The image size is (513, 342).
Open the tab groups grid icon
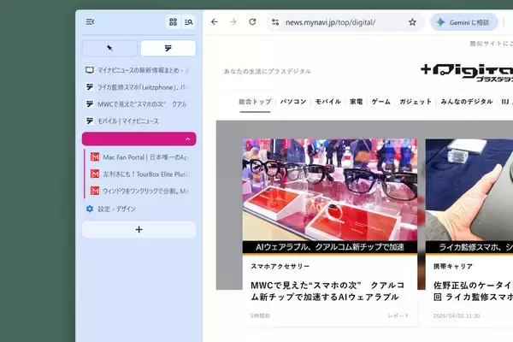click(x=173, y=22)
